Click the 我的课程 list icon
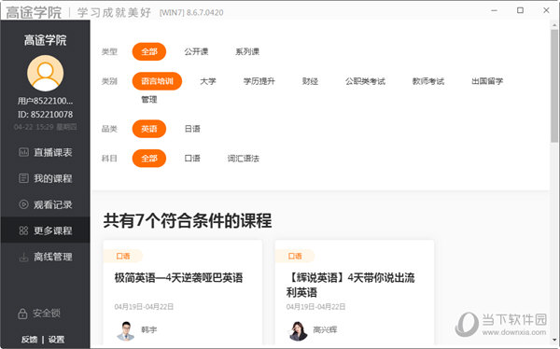This screenshot has width=560, height=349. click(23, 178)
